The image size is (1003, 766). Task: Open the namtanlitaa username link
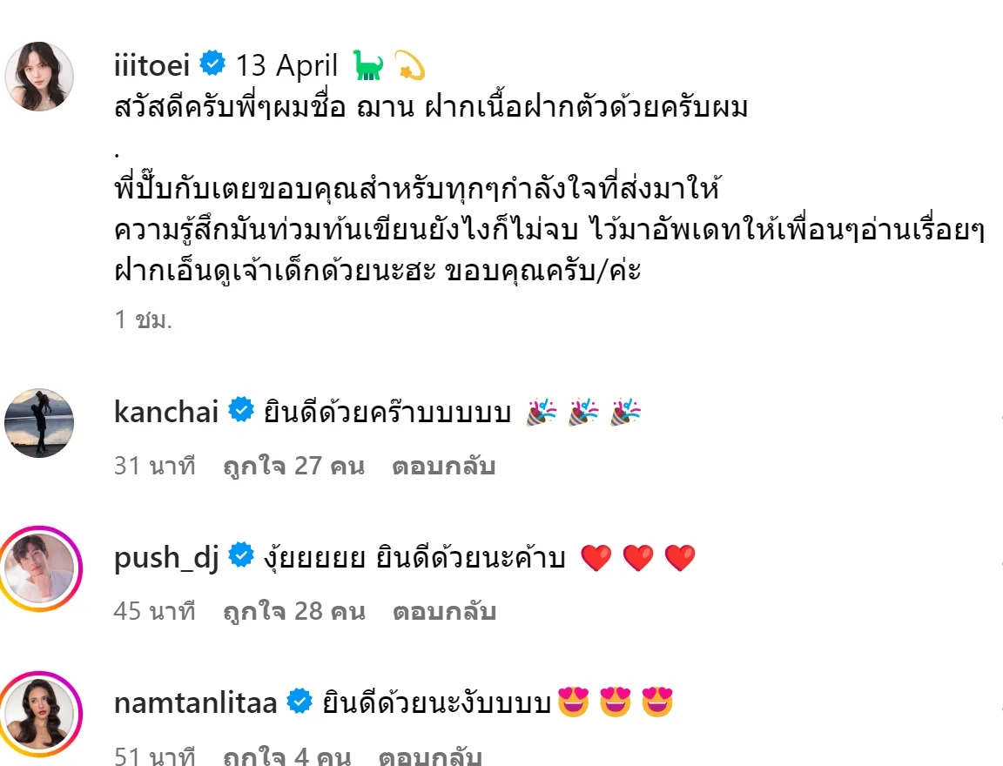(x=195, y=702)
